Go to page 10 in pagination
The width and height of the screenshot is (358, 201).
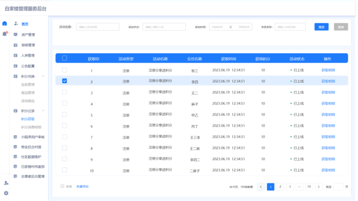[309, 187]
